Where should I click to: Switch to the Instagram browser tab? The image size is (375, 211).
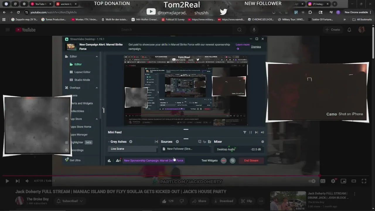click(318, 4)
